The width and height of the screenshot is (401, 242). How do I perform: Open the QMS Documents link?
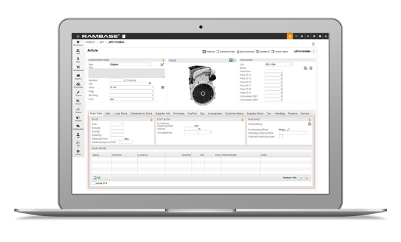[245, 51]
